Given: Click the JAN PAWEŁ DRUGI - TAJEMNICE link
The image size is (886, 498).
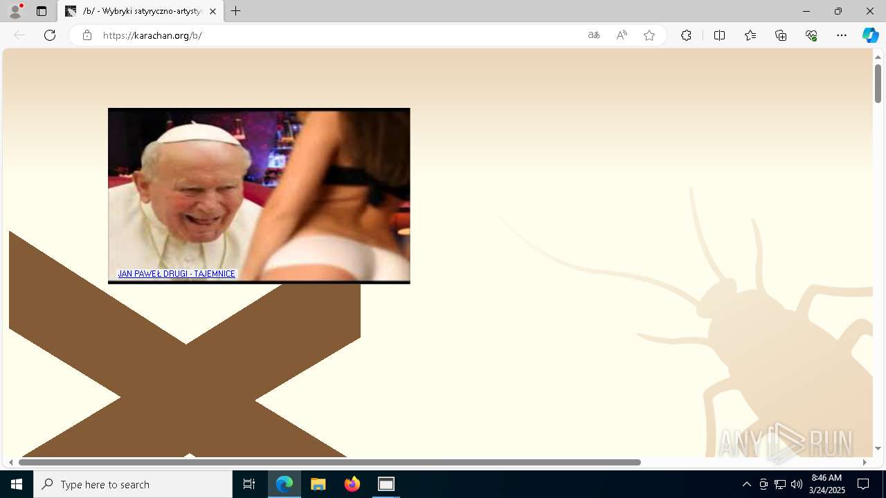Looking at the screenshot, I should tap(177, 274).
